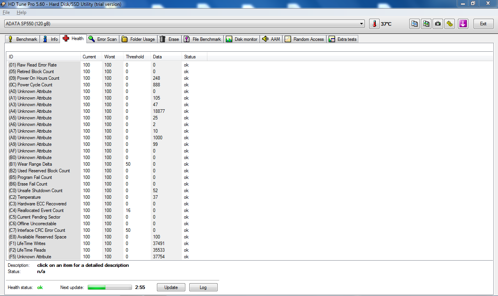The height and width of the screenshot is (296, 498).
Task: Click the 2:55 next update countdown
Action: [140, 287]
